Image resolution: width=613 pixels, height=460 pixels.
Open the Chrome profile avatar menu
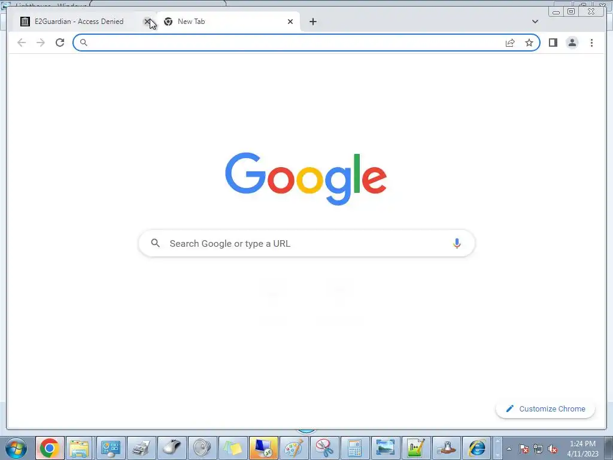point(572,43)
